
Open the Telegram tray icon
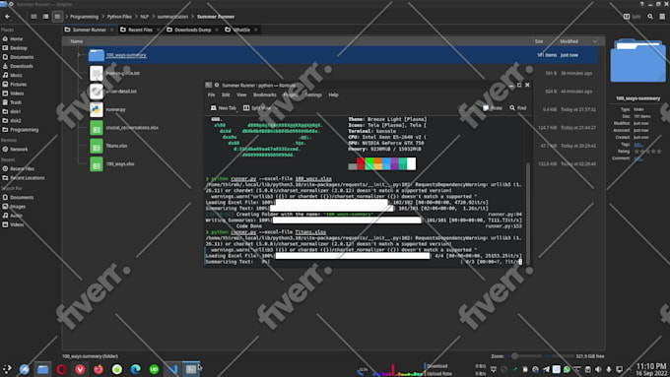click(x=546, y=369)
